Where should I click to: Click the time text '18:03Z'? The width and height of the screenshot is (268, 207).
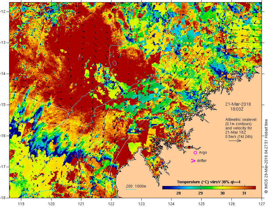237,109
